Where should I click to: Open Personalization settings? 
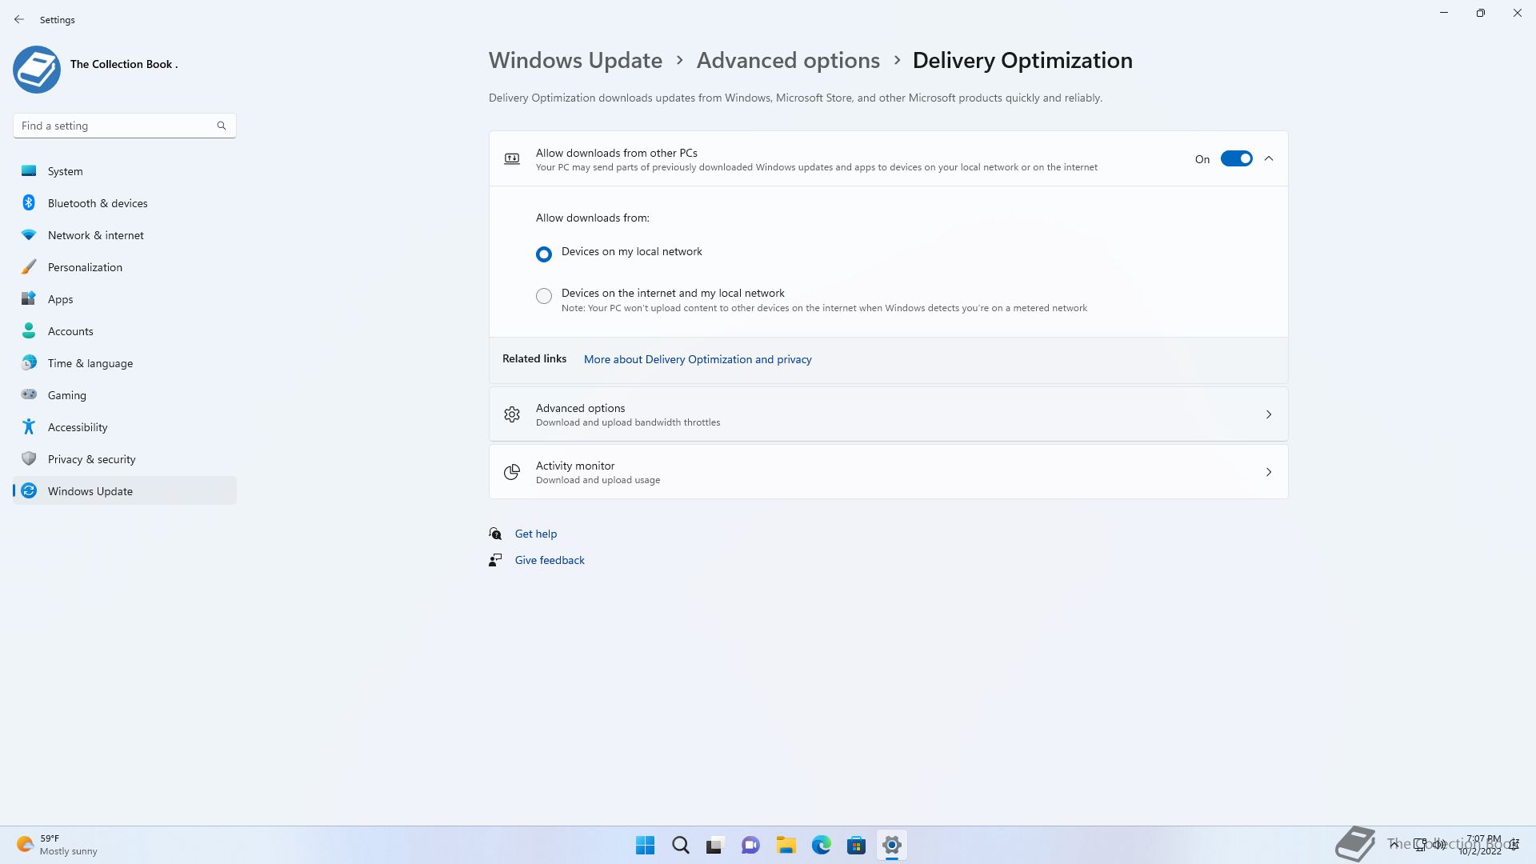point(125,267)
